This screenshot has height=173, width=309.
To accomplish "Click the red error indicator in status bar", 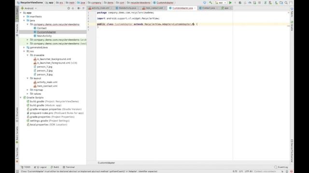I will [292, 172].
